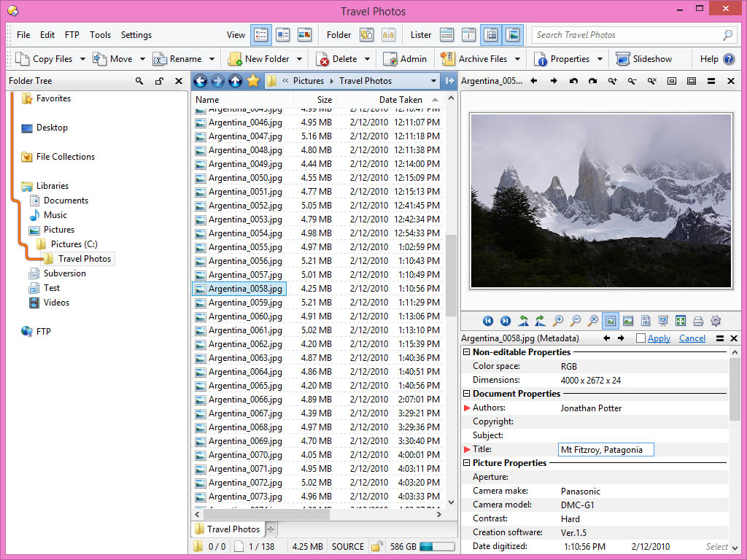747x560 pixels.
Task: Click the zoom in magnifier below preview
Action: [x=558, y=321]
